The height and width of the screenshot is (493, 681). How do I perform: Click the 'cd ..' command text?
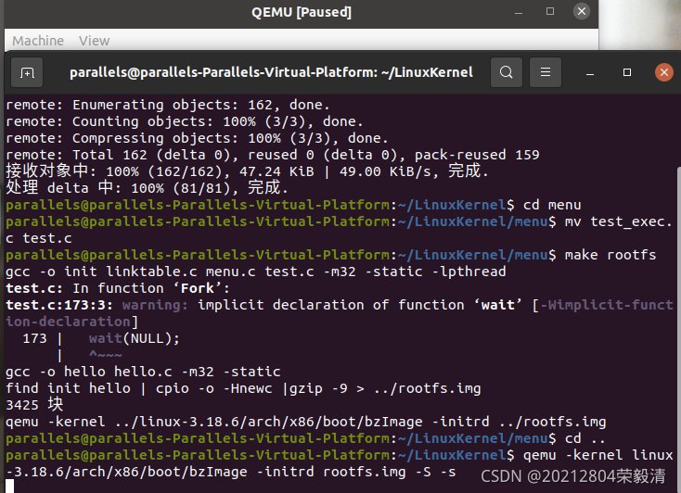point(585,438)
